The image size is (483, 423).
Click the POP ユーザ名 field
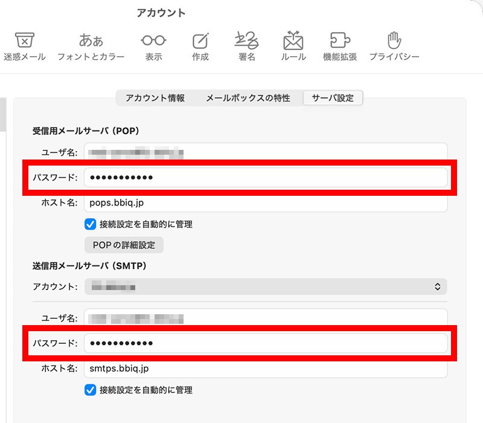click(266, 152)
